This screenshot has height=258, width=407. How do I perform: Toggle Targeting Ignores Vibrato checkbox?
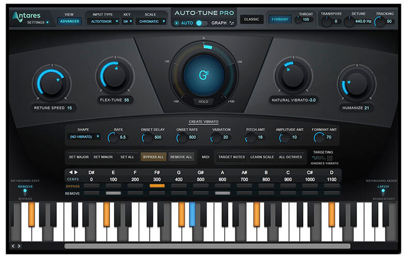pos(330,158)
